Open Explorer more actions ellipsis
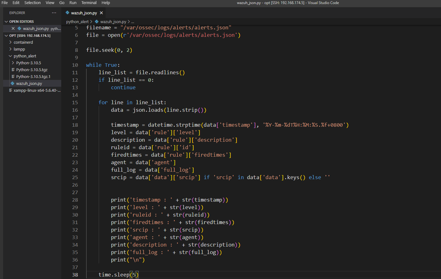441x279 pixels. point(54,13)
